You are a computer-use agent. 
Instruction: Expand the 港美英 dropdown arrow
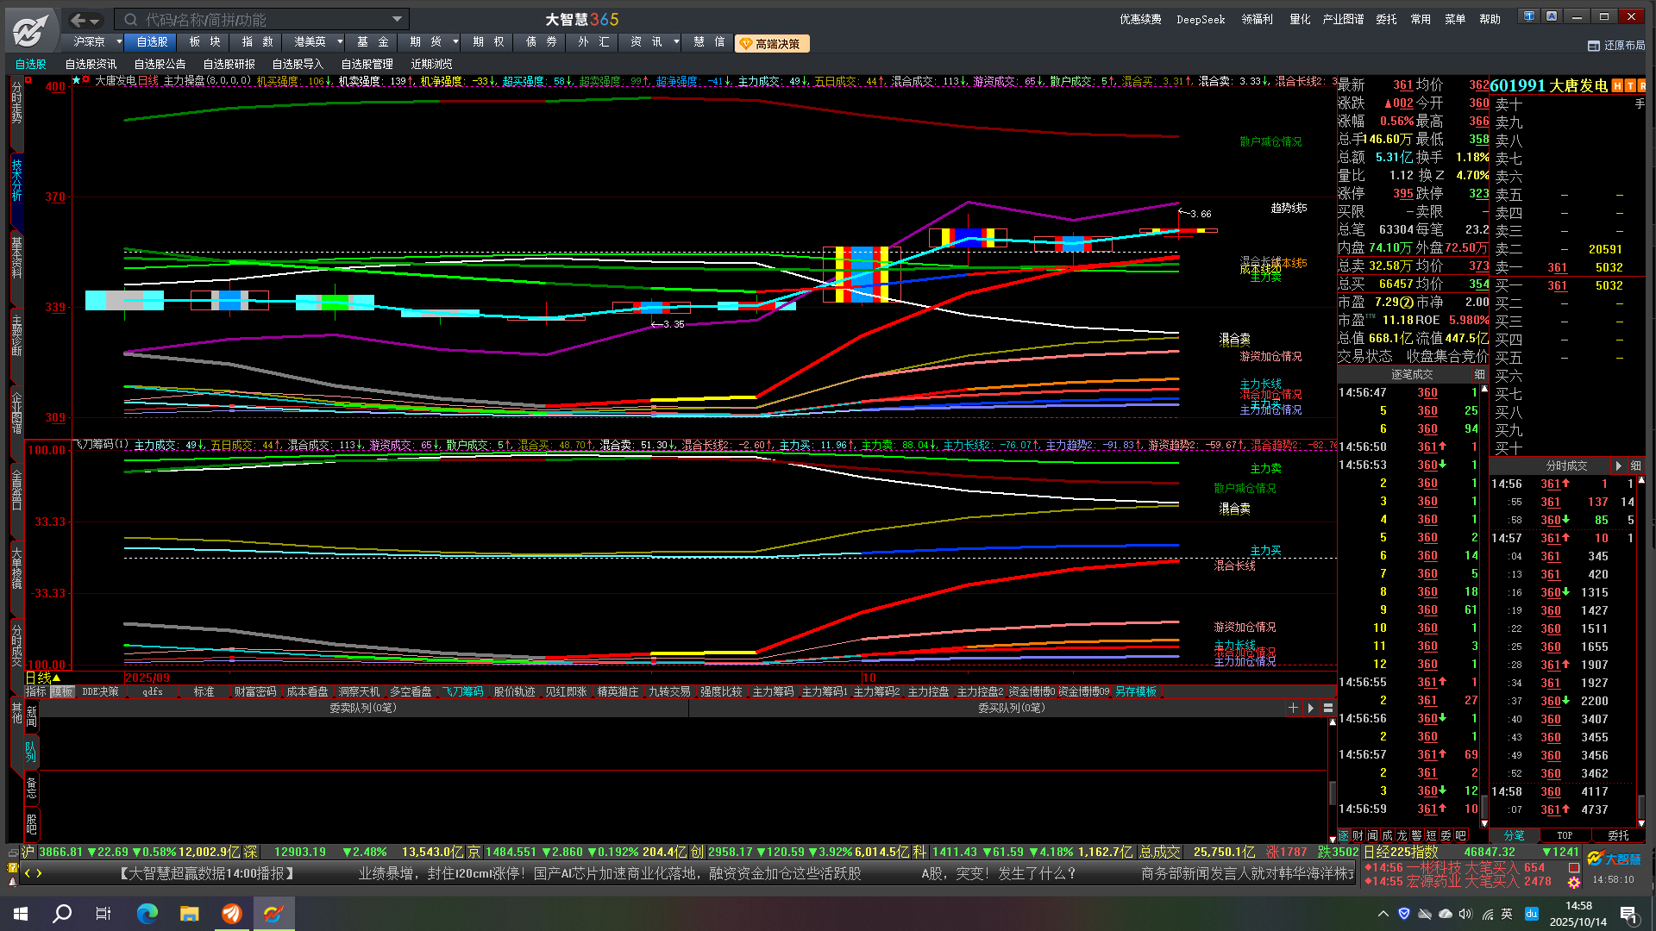coord(340,41)
